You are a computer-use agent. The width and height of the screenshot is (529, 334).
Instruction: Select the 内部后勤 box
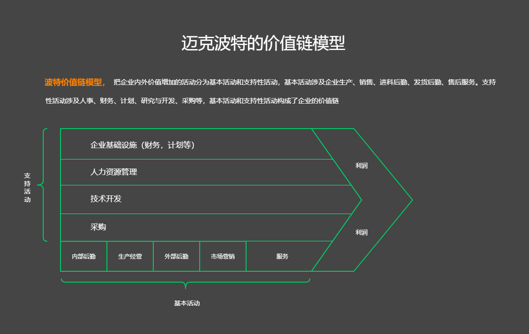84,256
